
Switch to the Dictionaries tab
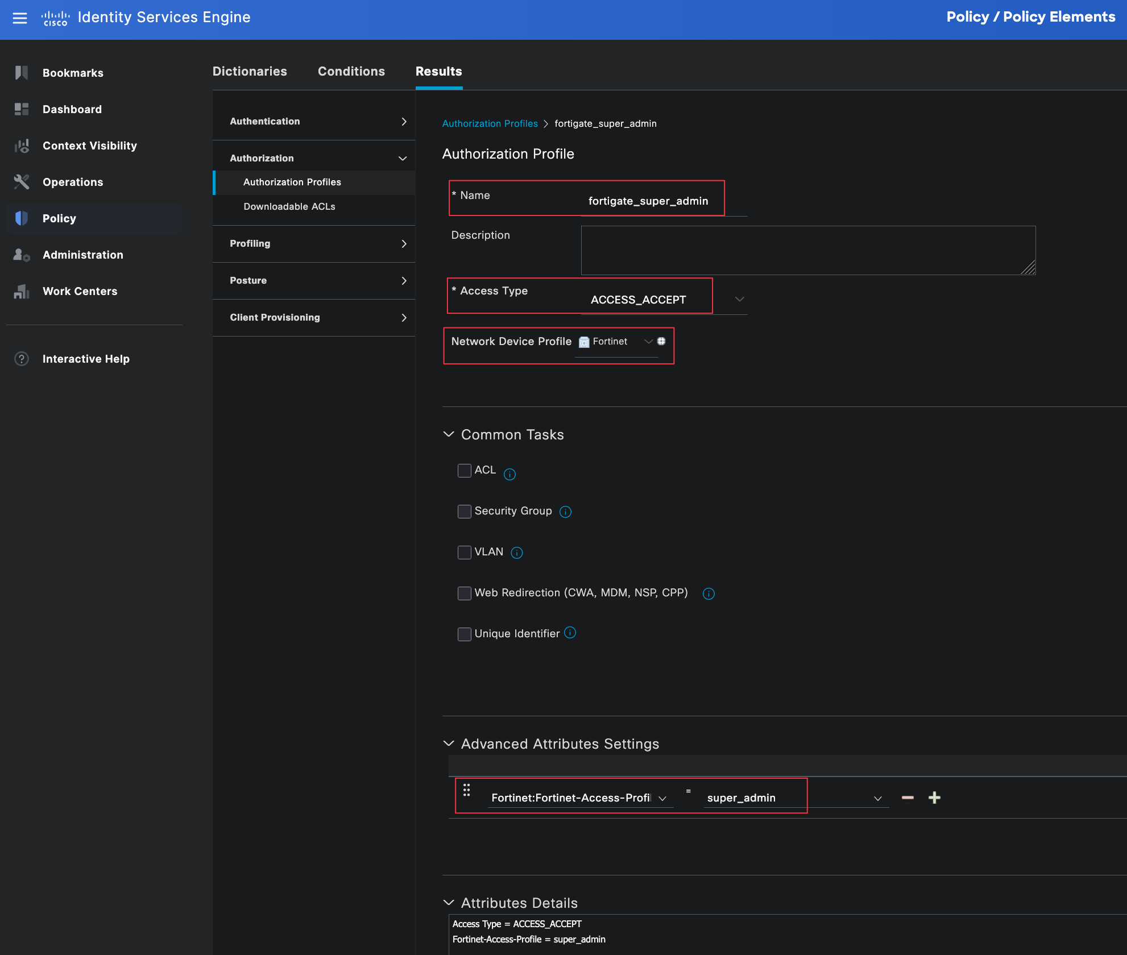[x=250, y=72]
